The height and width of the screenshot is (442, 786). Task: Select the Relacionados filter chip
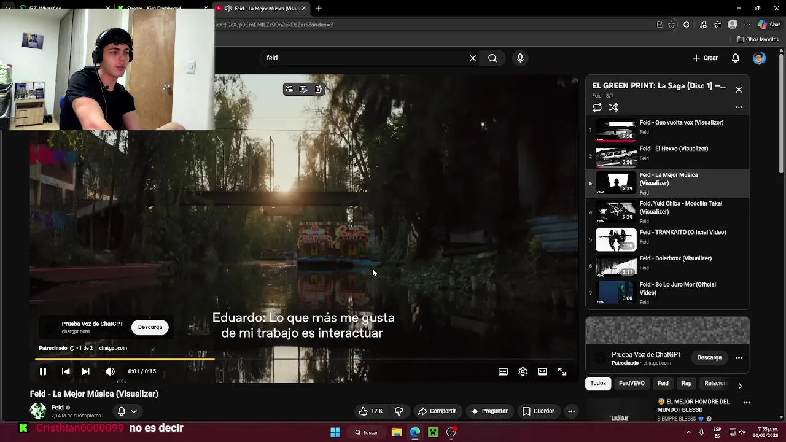[715, 383]
